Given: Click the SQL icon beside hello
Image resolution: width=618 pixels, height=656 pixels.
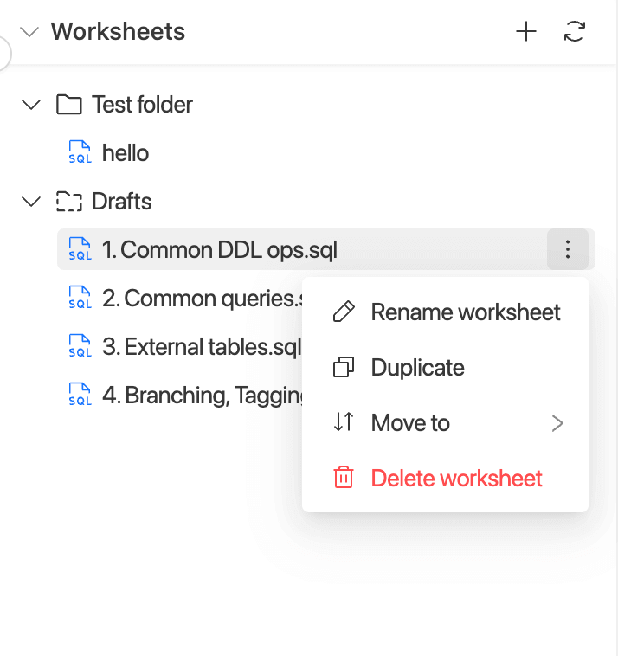Looking at the screenshot, I should [80, 152].
